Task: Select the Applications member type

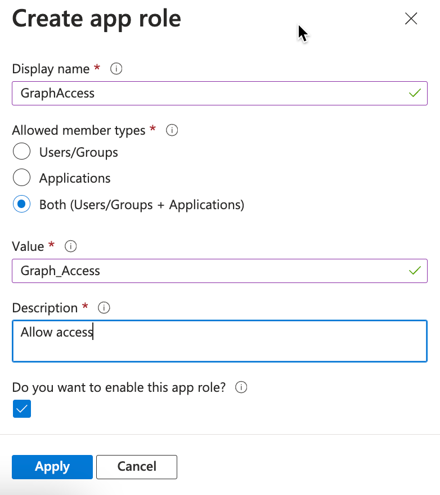Action: click(x=21, y=177)
